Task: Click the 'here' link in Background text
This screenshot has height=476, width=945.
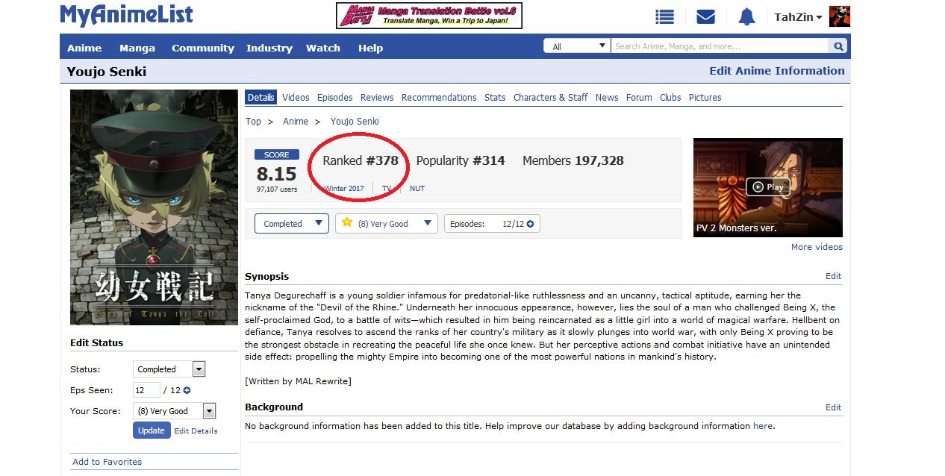Action: [x=763, y=426]
